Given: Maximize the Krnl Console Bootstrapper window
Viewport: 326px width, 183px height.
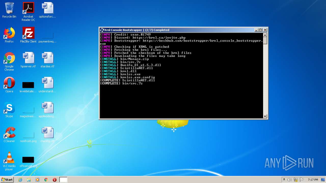Looking at the screenshot, I should 261,30.
